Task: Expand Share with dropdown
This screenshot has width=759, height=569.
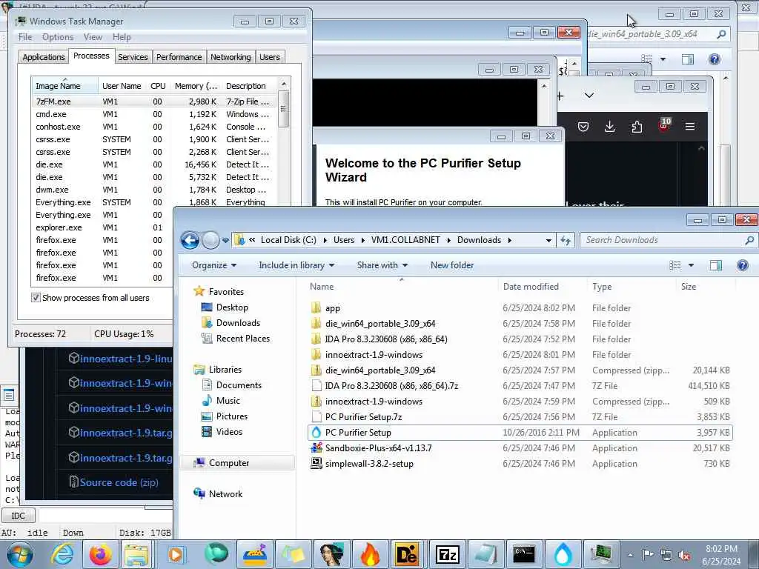Action: [x=382, y=265]
